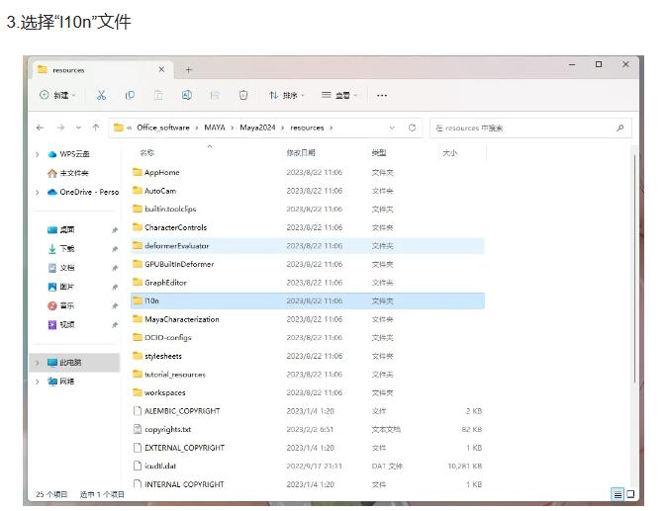The width and height of the screenshot is (666, 511).
Task: Add a new tab with plus button
Action: 188,69
